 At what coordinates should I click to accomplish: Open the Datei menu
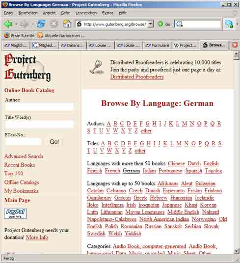coord(8,13)
